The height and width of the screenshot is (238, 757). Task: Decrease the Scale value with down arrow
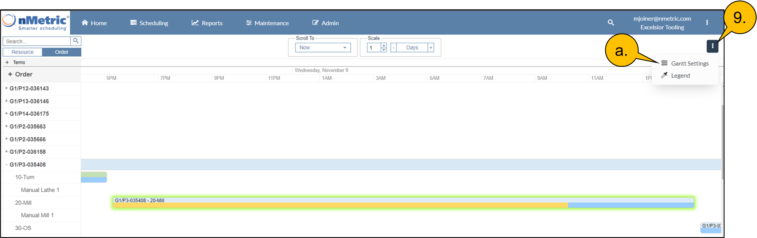(x=383, y=50)
